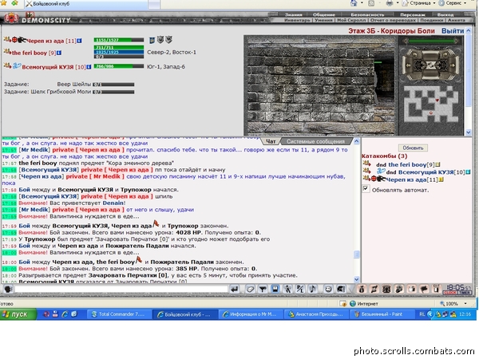Click Mr Medik name in 17:57 chat message
Viewport: 479px width, 359px height.
34,150
